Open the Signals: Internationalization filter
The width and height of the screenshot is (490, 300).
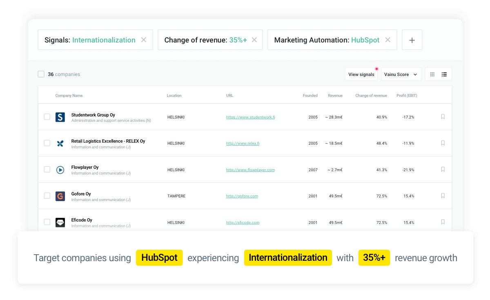(90, 40)
